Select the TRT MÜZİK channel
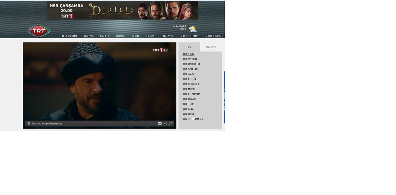The width and height of the screenshot is (396, 195). click(189, 89)
